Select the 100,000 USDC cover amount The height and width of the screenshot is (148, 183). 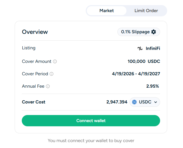(x=144, y=61)
